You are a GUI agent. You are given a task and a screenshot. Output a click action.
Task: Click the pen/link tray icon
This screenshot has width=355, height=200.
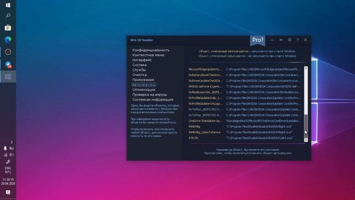(x=8, y=162)
